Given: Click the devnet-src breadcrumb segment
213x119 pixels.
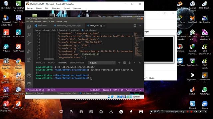Looking at the screenshot, I should (64, 30).
